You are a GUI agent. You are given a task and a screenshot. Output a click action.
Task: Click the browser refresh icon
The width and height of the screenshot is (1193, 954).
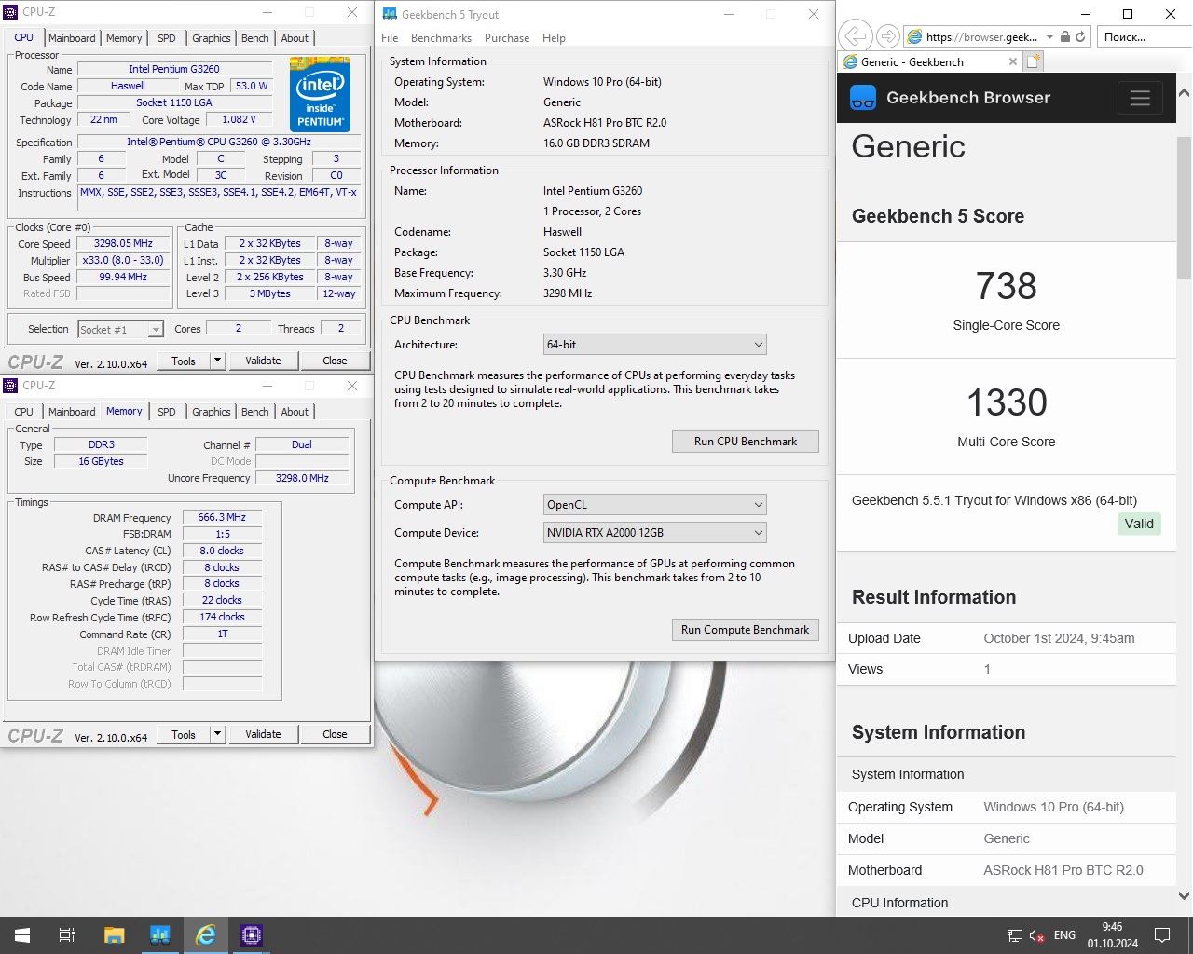[1080, 36]
